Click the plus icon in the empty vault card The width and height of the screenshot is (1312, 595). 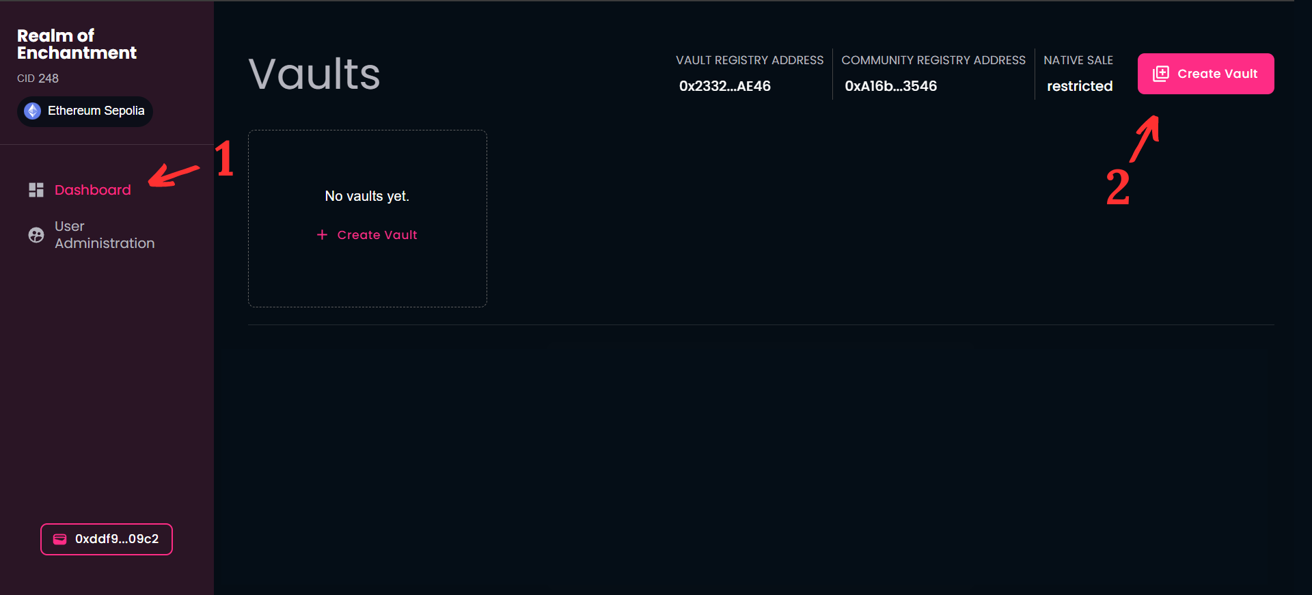tap(322, 235)
